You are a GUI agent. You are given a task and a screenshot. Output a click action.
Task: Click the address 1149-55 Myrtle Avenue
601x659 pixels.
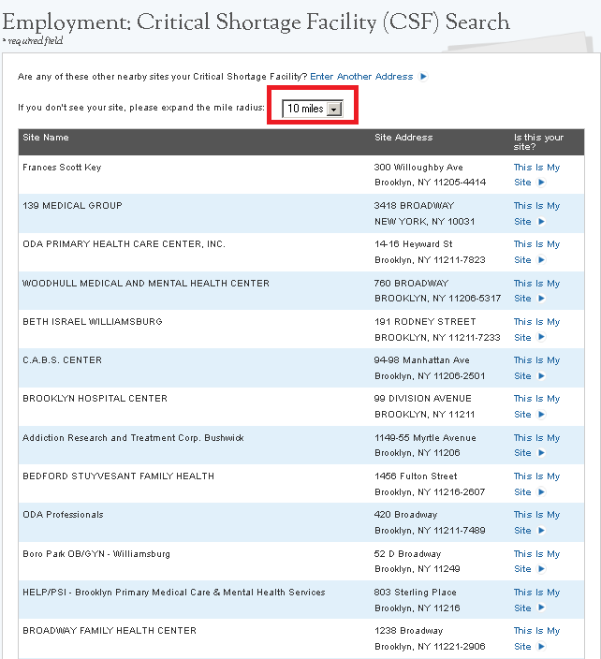pyautogui.click(x=425, y=438)
